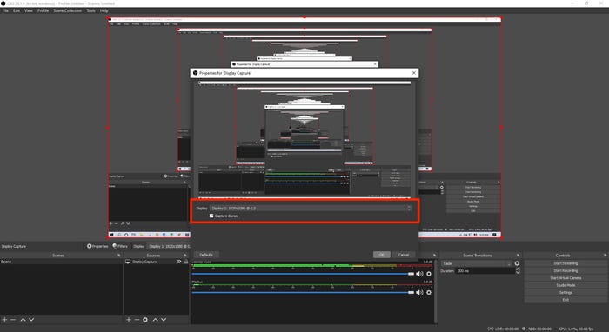Open the Display dropdown in Properties dialog
The height and width of the screenshot is (332, 609).
tap(311, 209)
